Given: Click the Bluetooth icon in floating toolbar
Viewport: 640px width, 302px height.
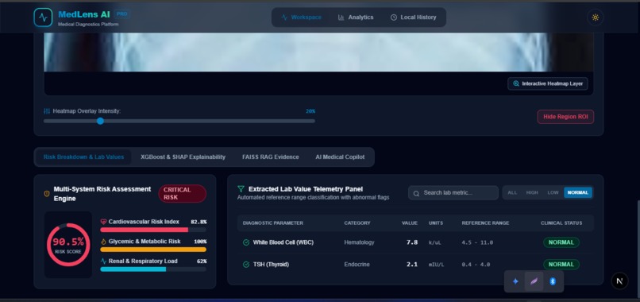Looking at the screenshot, I should (553, 281).
